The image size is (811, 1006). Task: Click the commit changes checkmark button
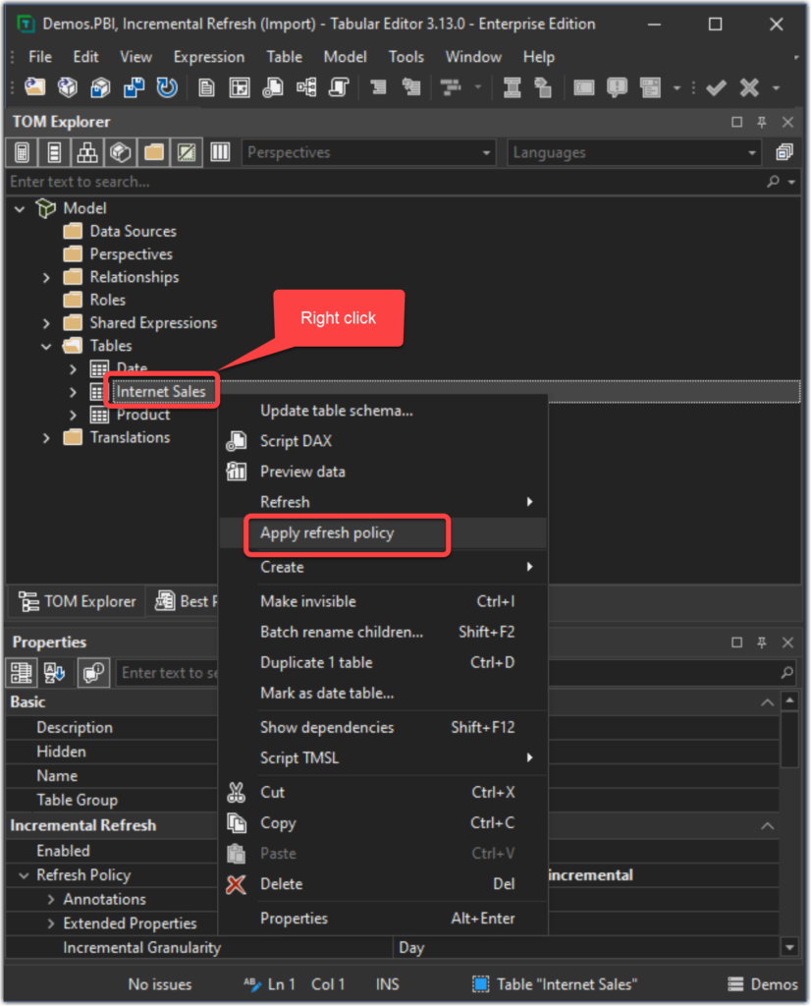[x=716, y=87]
